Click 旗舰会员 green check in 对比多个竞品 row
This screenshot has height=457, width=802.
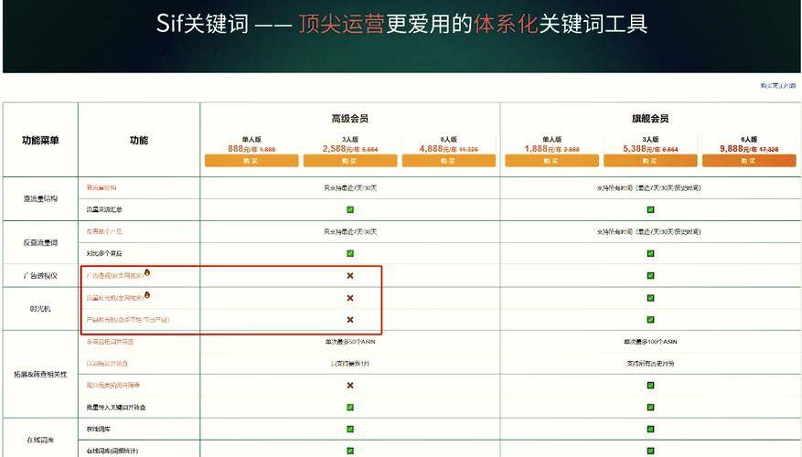tap(650, 253)
